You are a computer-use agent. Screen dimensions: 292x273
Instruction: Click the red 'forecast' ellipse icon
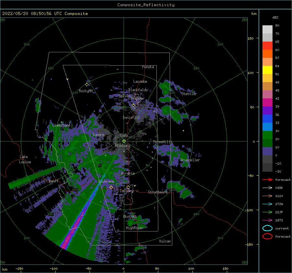pos(267,236)
